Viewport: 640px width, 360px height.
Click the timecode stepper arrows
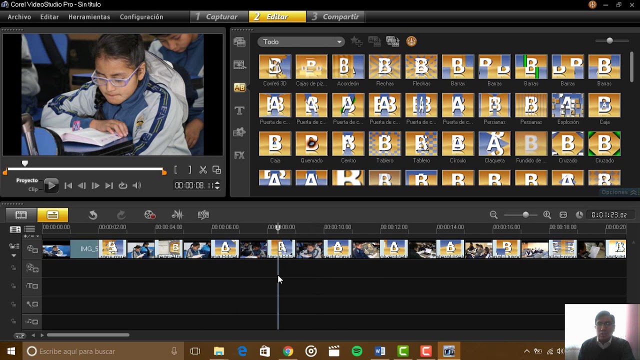click(x=217, y=185)
